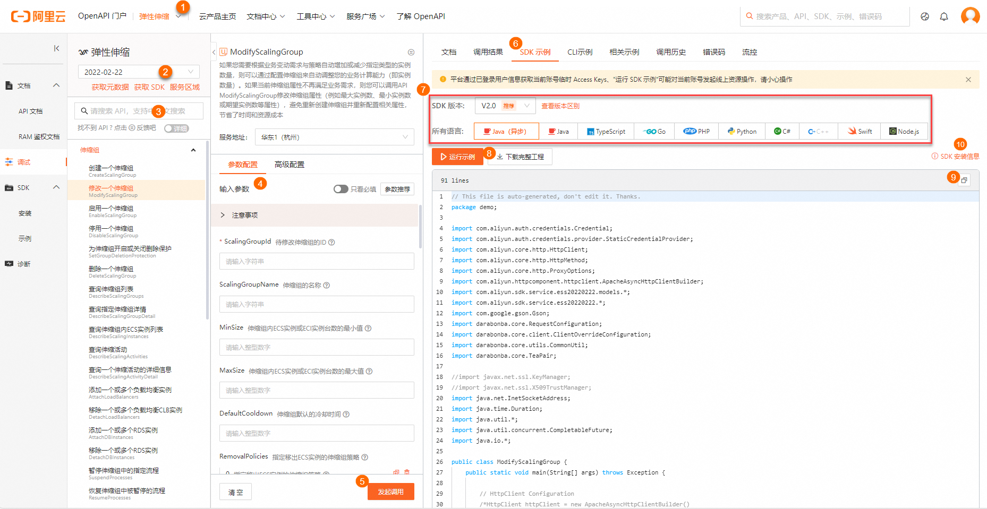
Task: Click the 文档 document icon in the sidebar
Action: click(x=9, y=85)
